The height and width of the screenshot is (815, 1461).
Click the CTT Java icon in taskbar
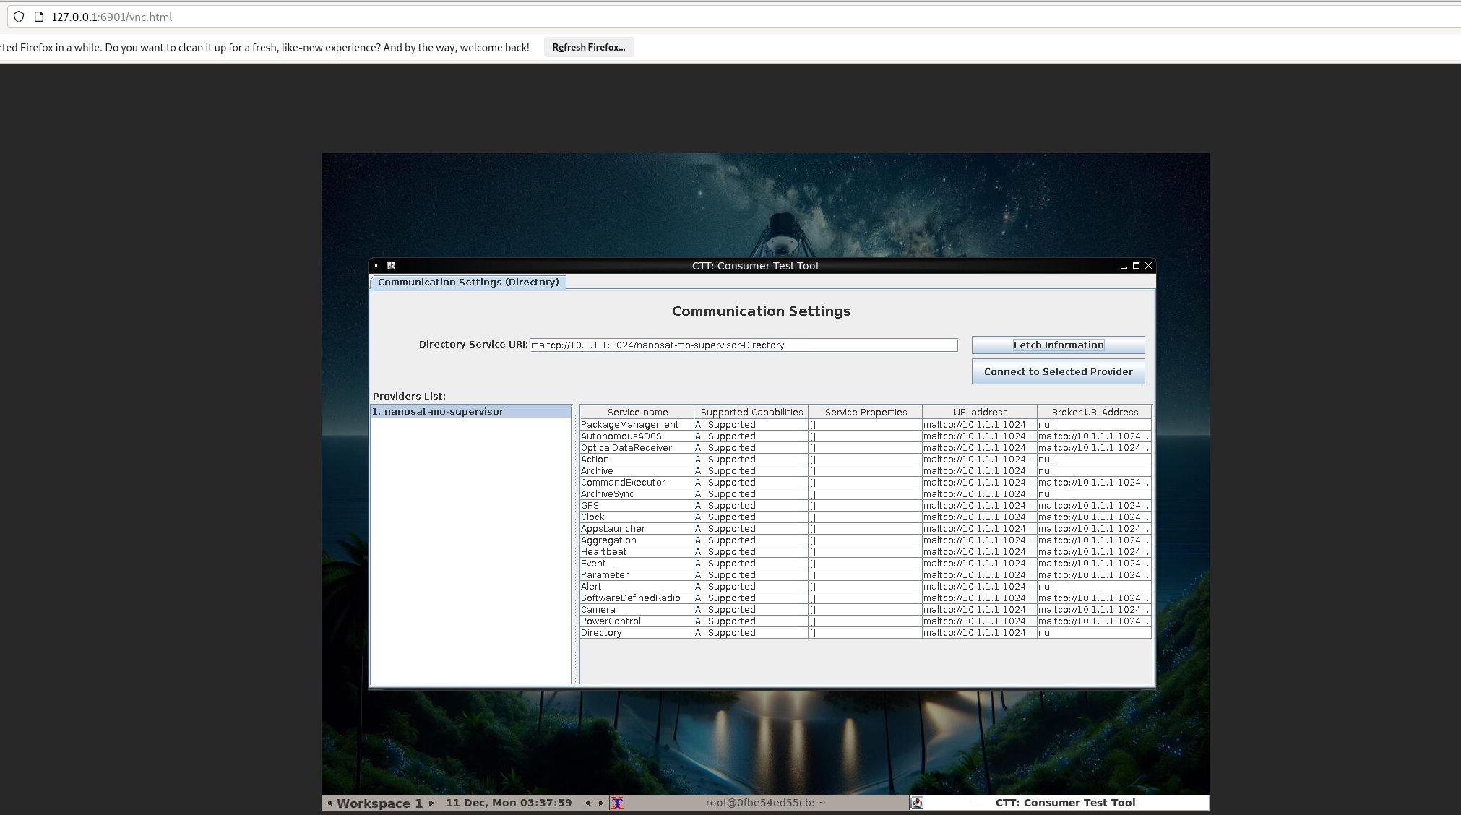pos(917,803)
